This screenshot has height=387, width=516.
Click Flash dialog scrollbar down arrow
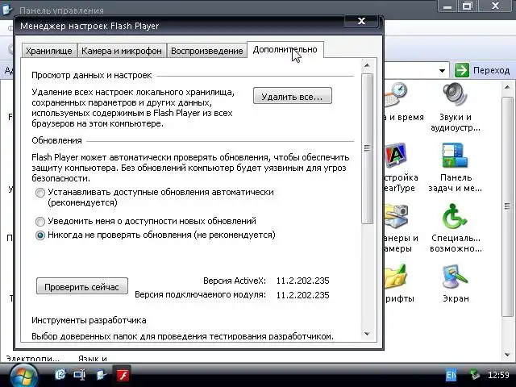click(x=367, y=334)
